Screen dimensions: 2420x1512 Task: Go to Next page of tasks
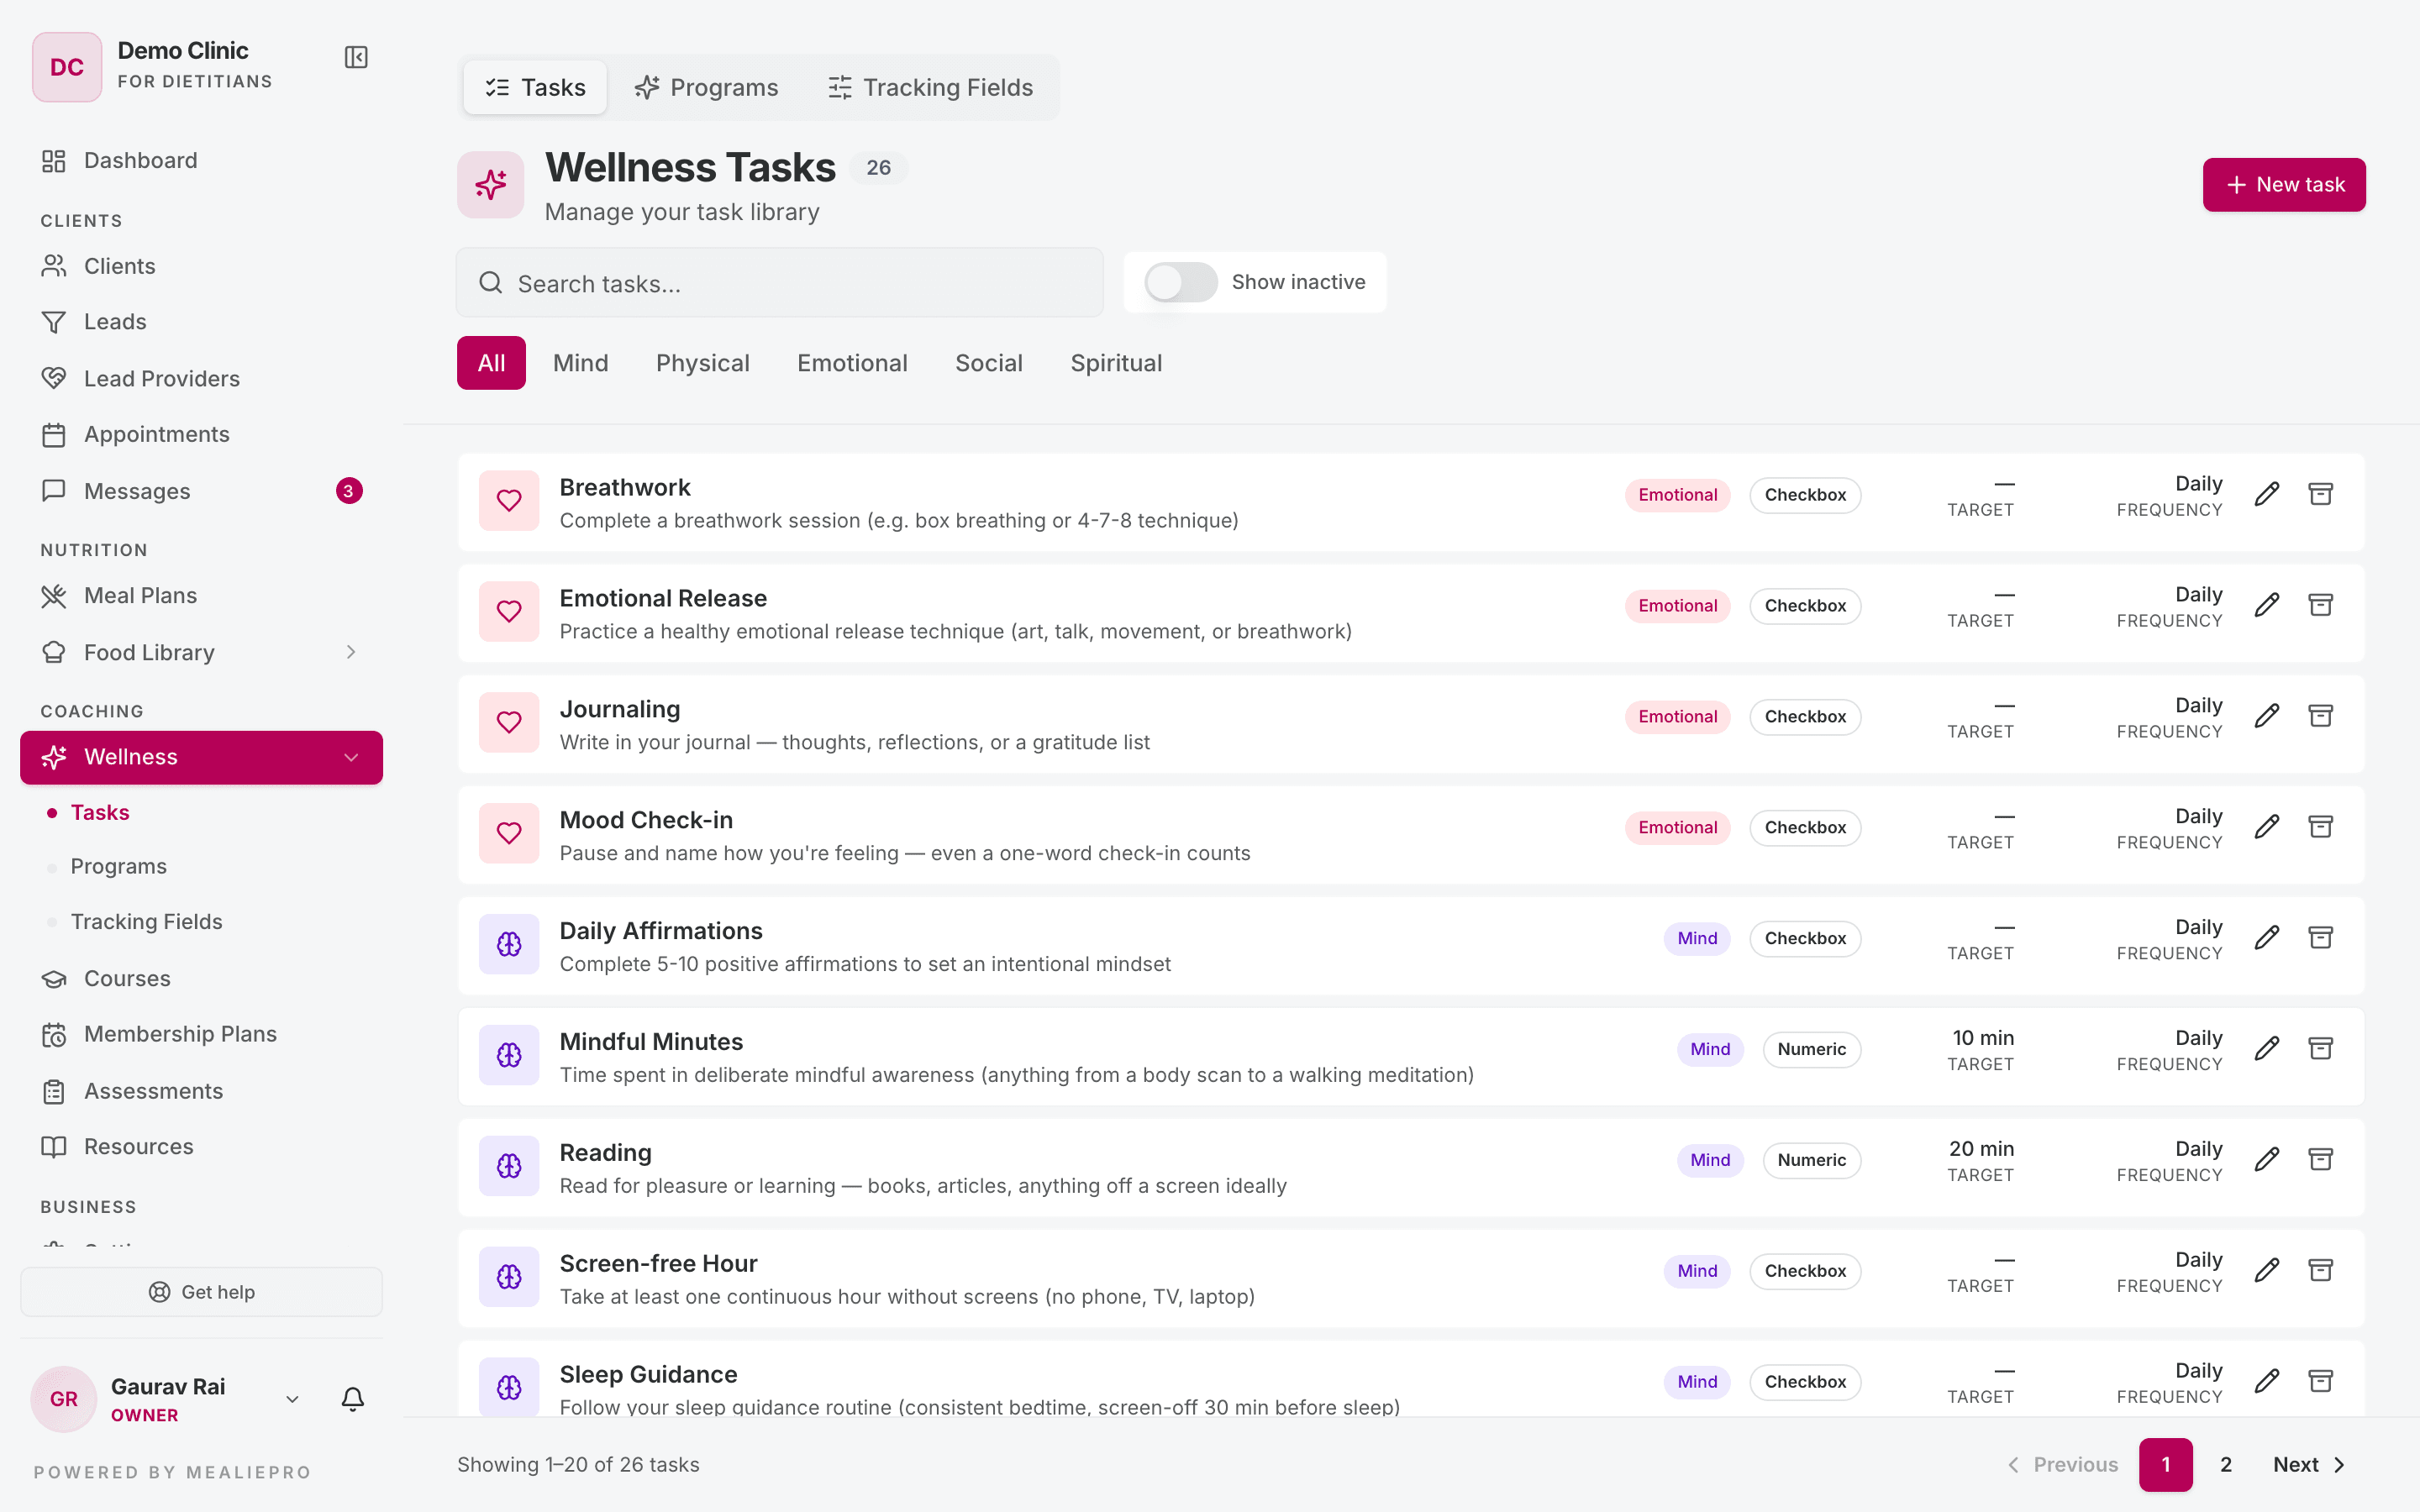coord(2309,1465)
